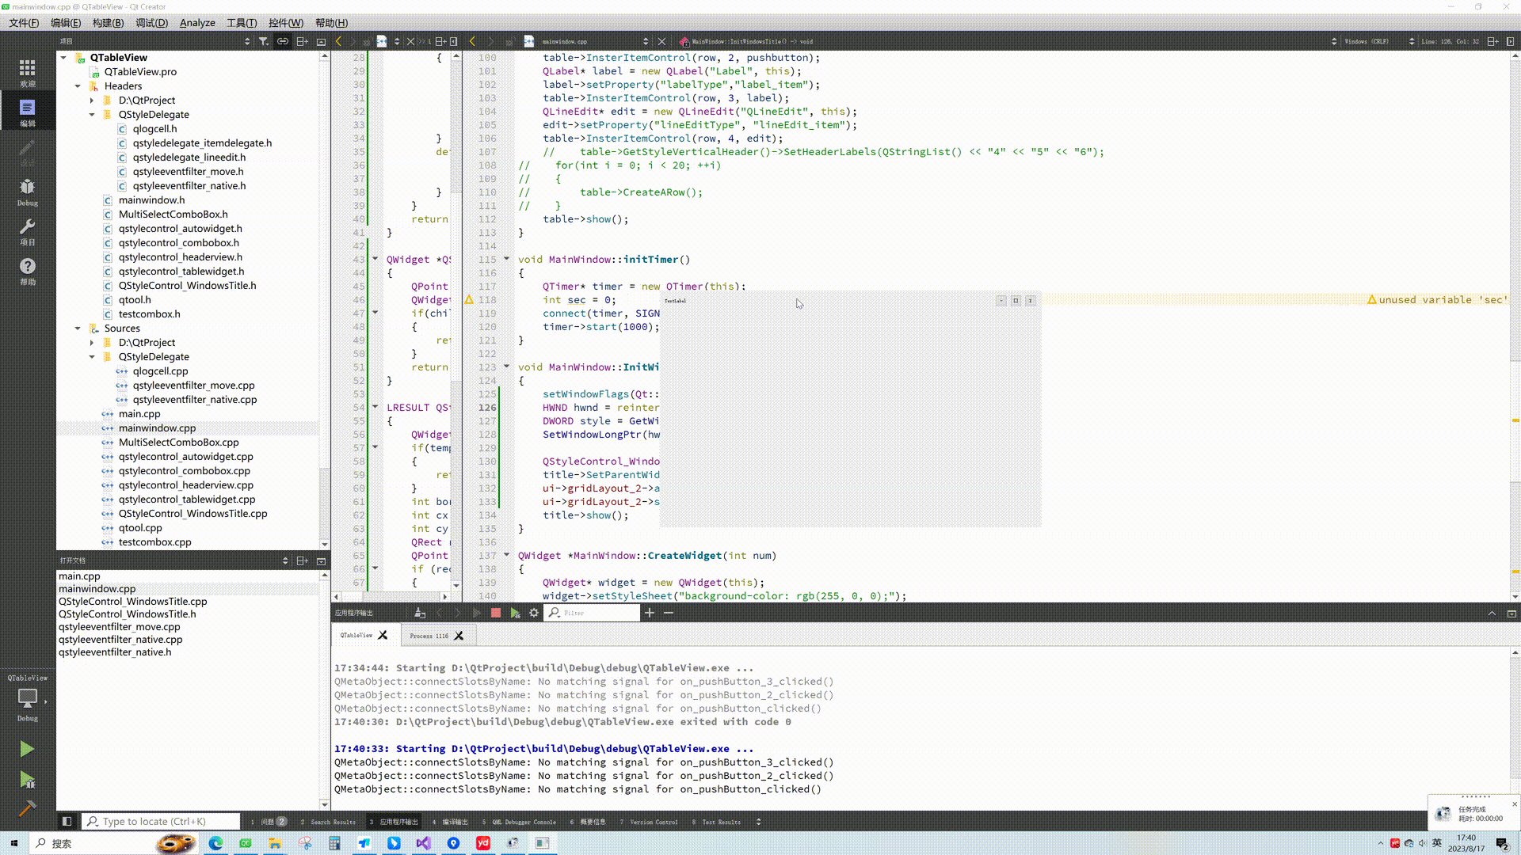The height and width of the screenshot is (855, 1521).
Task: Collapse the Headers folder in project tree
Action: (78, 85)
